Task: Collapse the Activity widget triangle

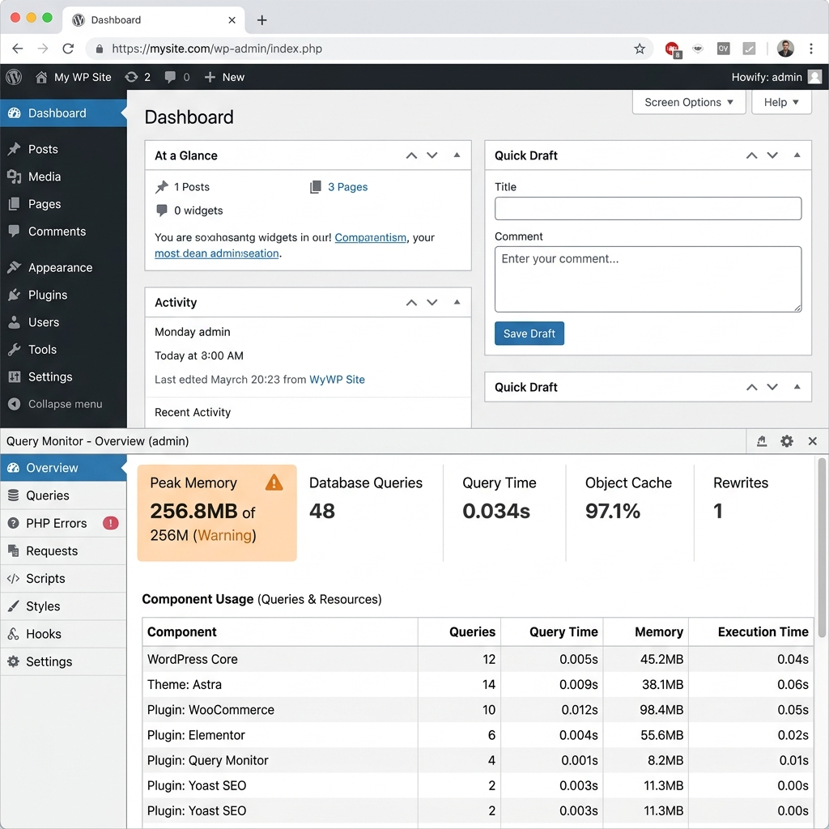Action: [457, 302]
